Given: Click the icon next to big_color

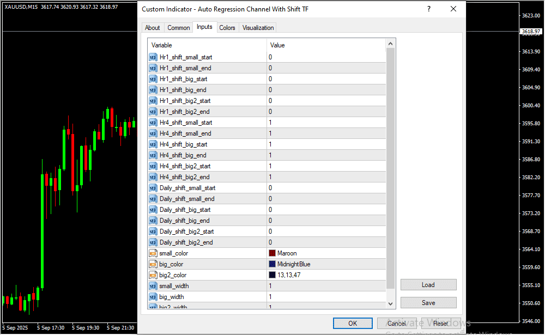Looking at the screenshot, I should pyautogui.click(x=153, y=264).
